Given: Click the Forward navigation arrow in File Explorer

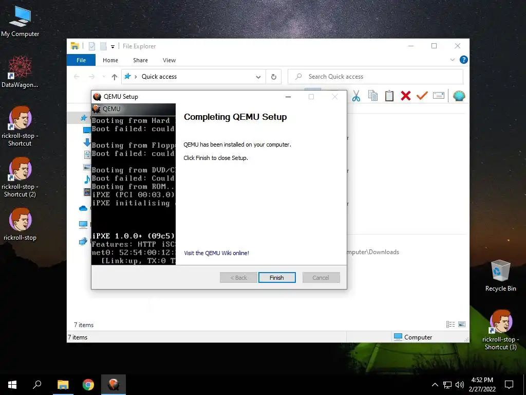Looking at the screenshot, I should 91,77.
